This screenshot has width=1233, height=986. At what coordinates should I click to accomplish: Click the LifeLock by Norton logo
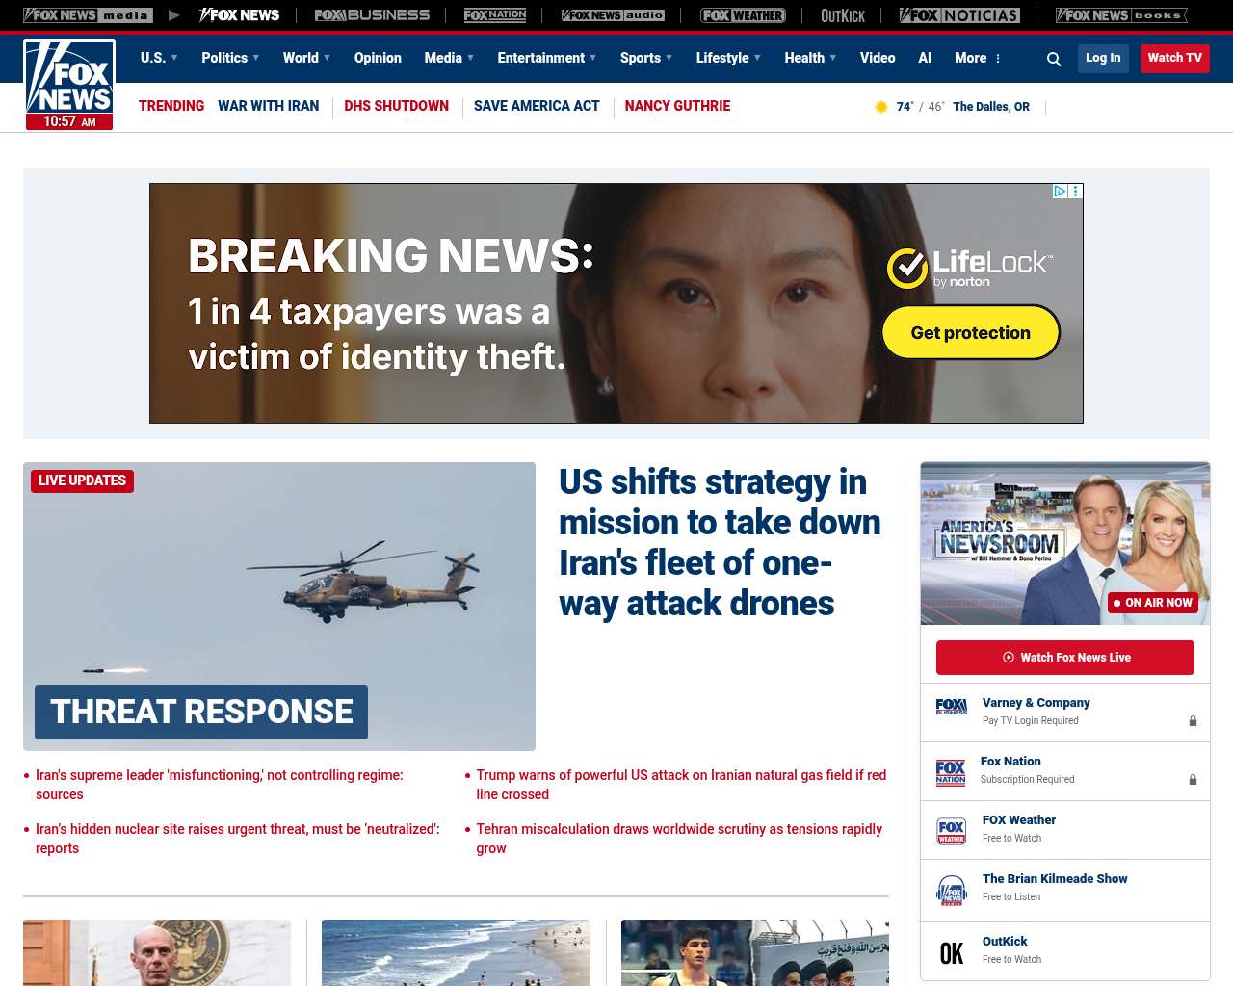[x=970, y=269]
